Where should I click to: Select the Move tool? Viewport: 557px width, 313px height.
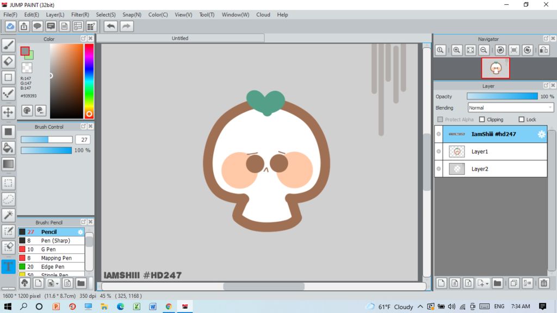pyautogui.click(x=8, y=112)
